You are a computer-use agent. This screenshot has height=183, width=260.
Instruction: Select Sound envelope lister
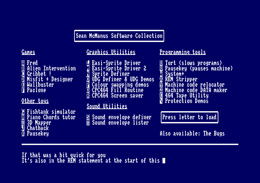(120, 123)
